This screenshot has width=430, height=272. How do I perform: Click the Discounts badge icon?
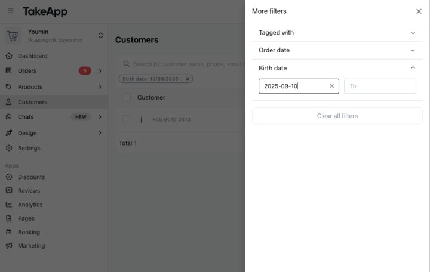[9, 177]
